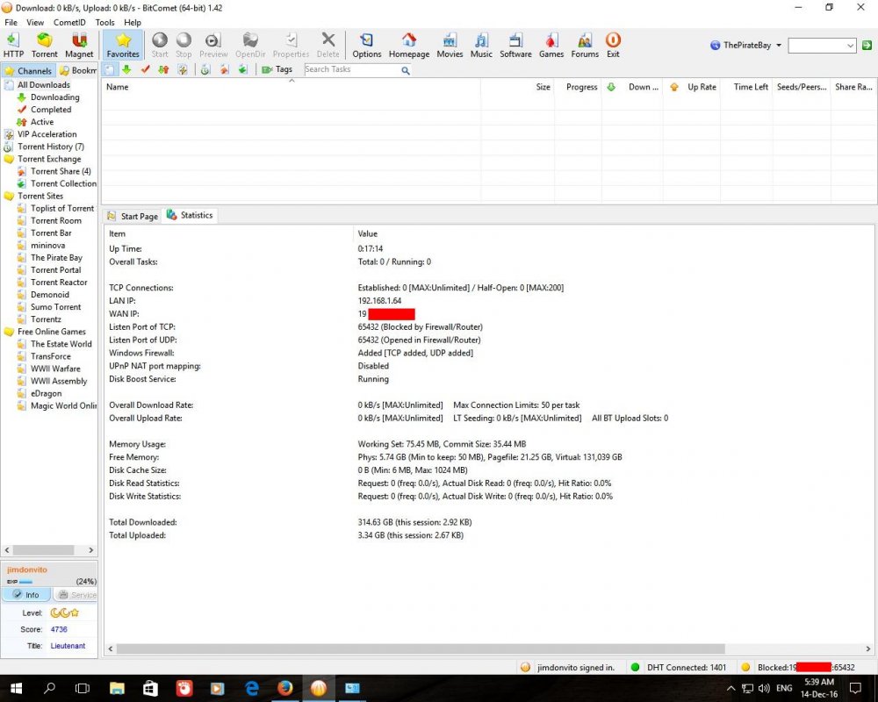This screenshot has height=702, width=878.
Task: Sort by Time Left column header
Action: click(x=746, y=87)
